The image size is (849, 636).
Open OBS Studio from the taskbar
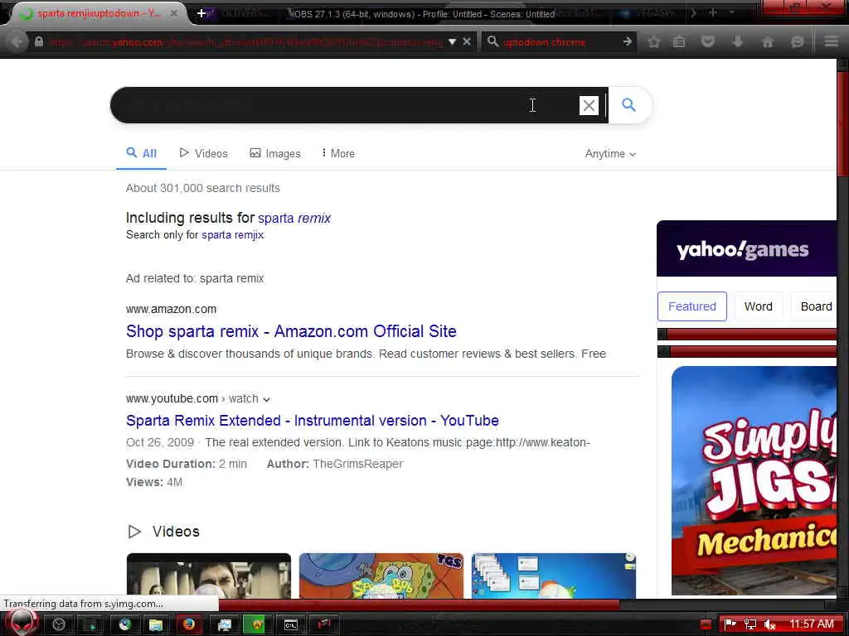(59, 624)
